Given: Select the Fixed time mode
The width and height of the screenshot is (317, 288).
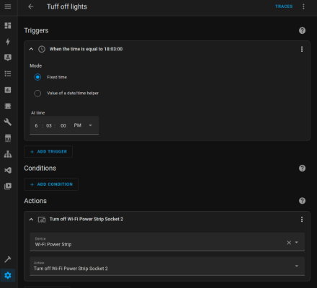Looking at the screenshot, I should [37, 77].
